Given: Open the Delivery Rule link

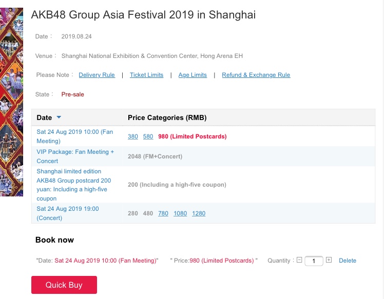Looking at the screenshot, I should click(97, 75).
